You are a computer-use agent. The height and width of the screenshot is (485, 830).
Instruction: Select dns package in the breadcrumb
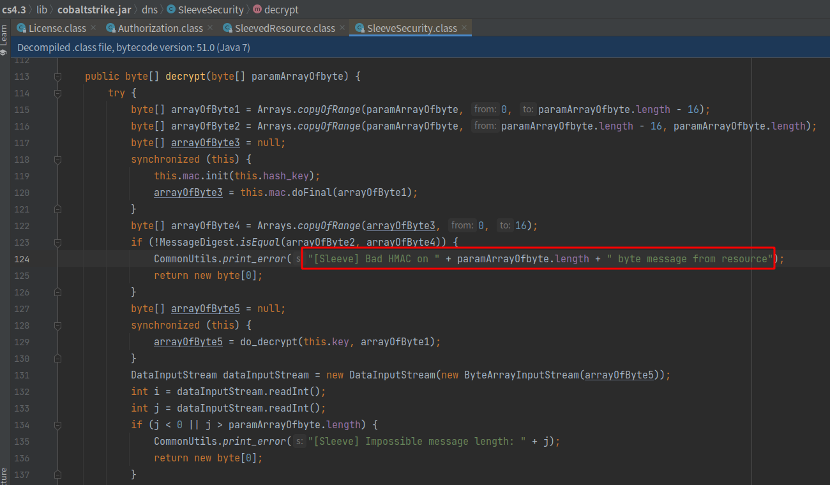point(149,10)
